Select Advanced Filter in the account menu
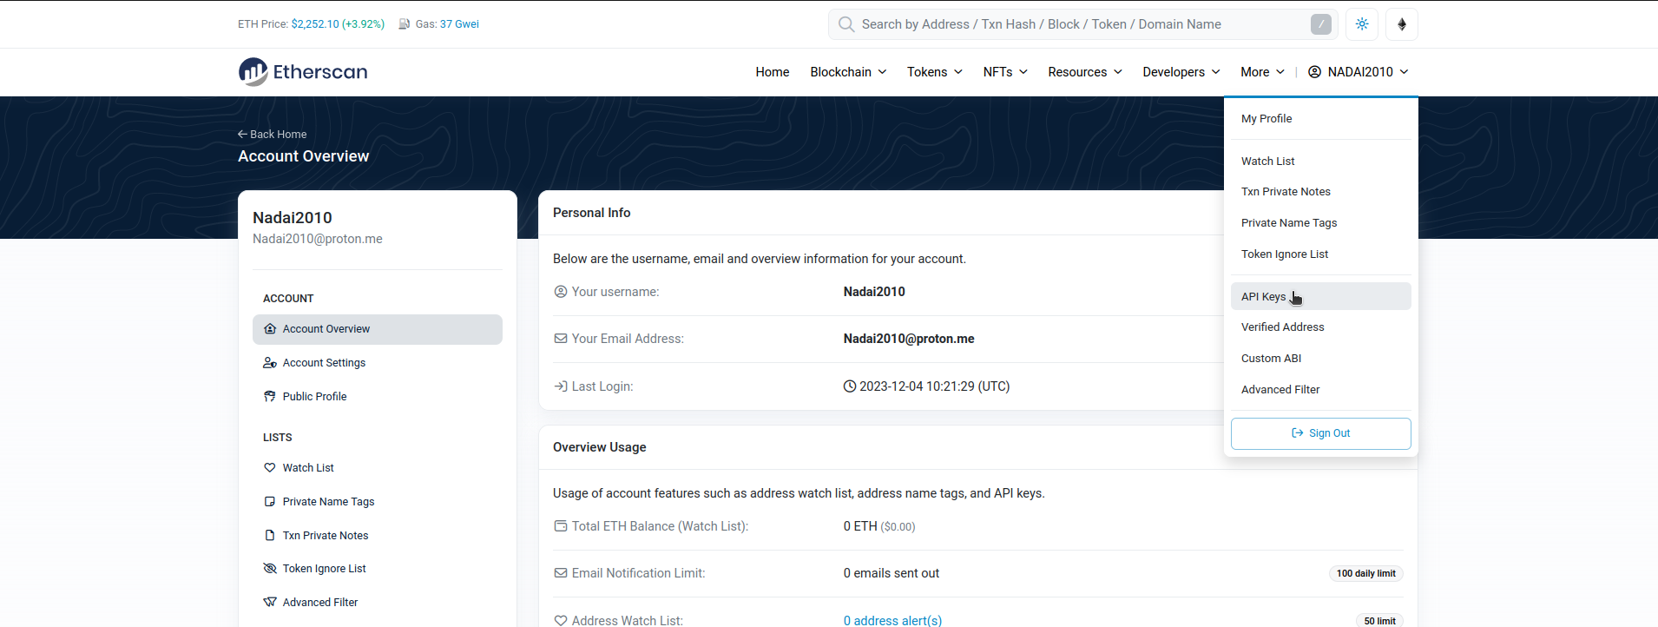This screenshot has height=627, width=1658. [x=1321, y=390]
